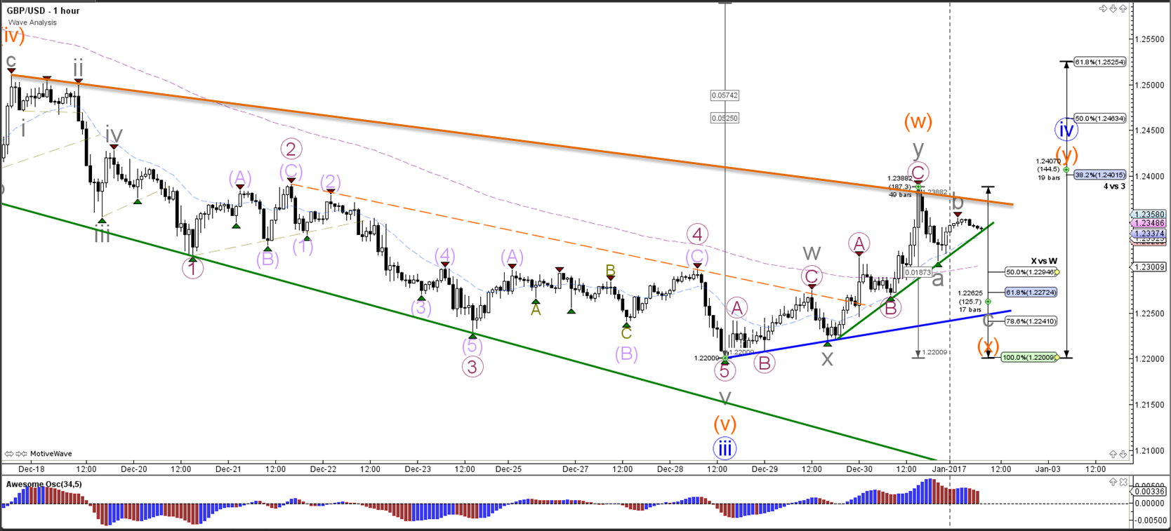Click the compress inward-arrows icon near MotiveWave
Viewport: 1171px width, 531px height.
coord(21,454)
